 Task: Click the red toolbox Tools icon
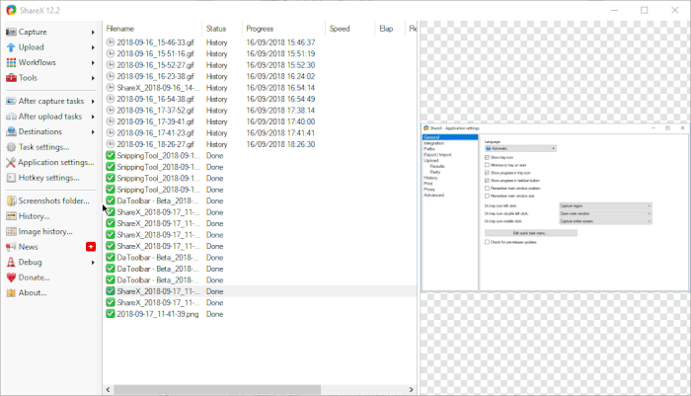[x=11, y=78]
